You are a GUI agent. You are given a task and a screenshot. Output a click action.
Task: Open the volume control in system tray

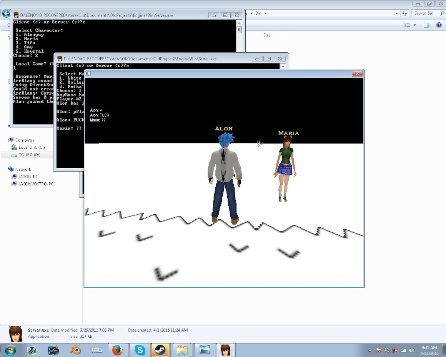[x=412, y=350]
